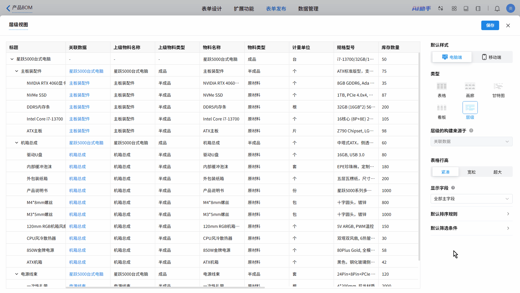Open the 机箱总成 link in 驱动U盘 row
Viewport: 520px width, 293px height.
[77, 155]
